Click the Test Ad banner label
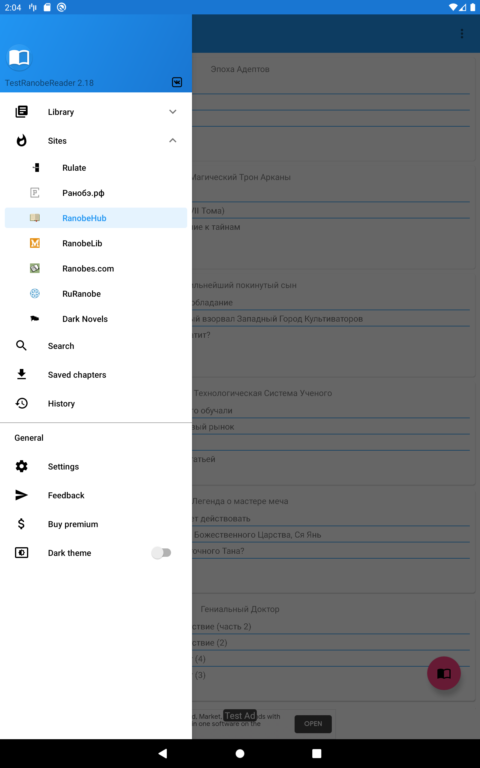 point(240,715)
